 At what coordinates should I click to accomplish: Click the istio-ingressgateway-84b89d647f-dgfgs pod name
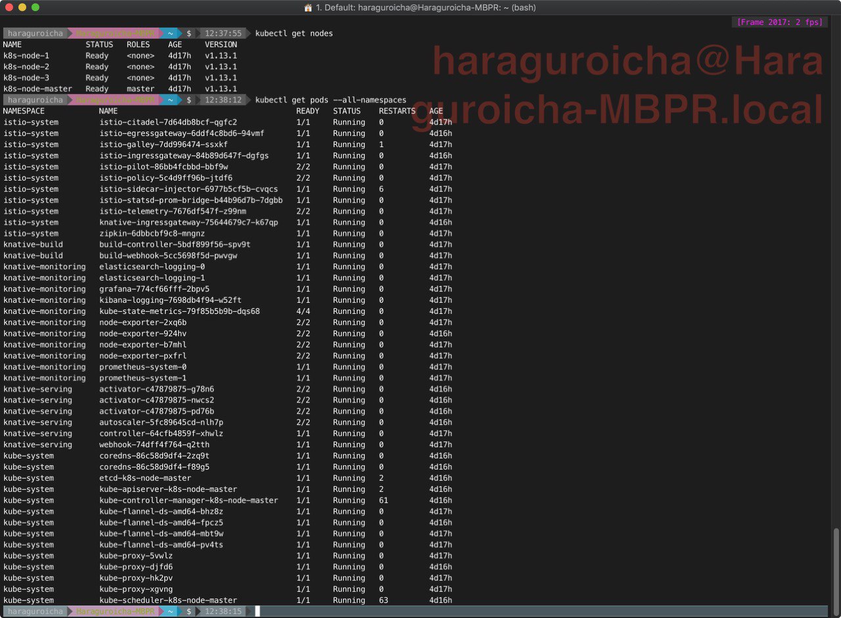(x=184, y=156)
